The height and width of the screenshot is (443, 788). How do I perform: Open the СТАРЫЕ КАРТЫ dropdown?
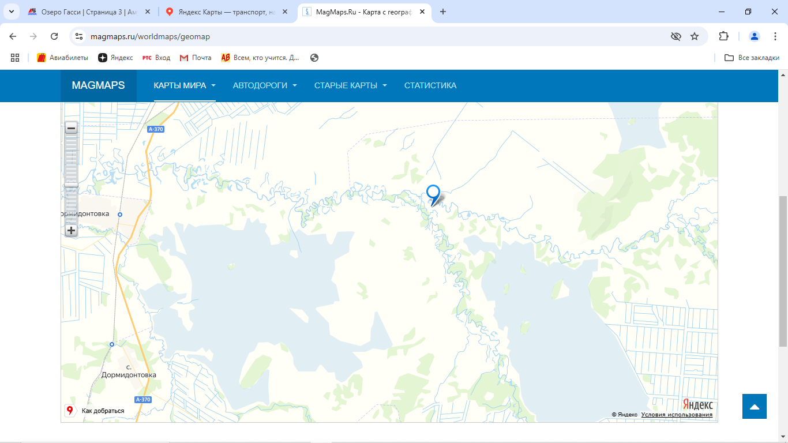coord(350,85)
